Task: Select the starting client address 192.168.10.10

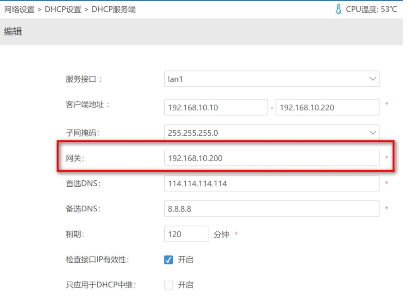Action: click(215, 107)
